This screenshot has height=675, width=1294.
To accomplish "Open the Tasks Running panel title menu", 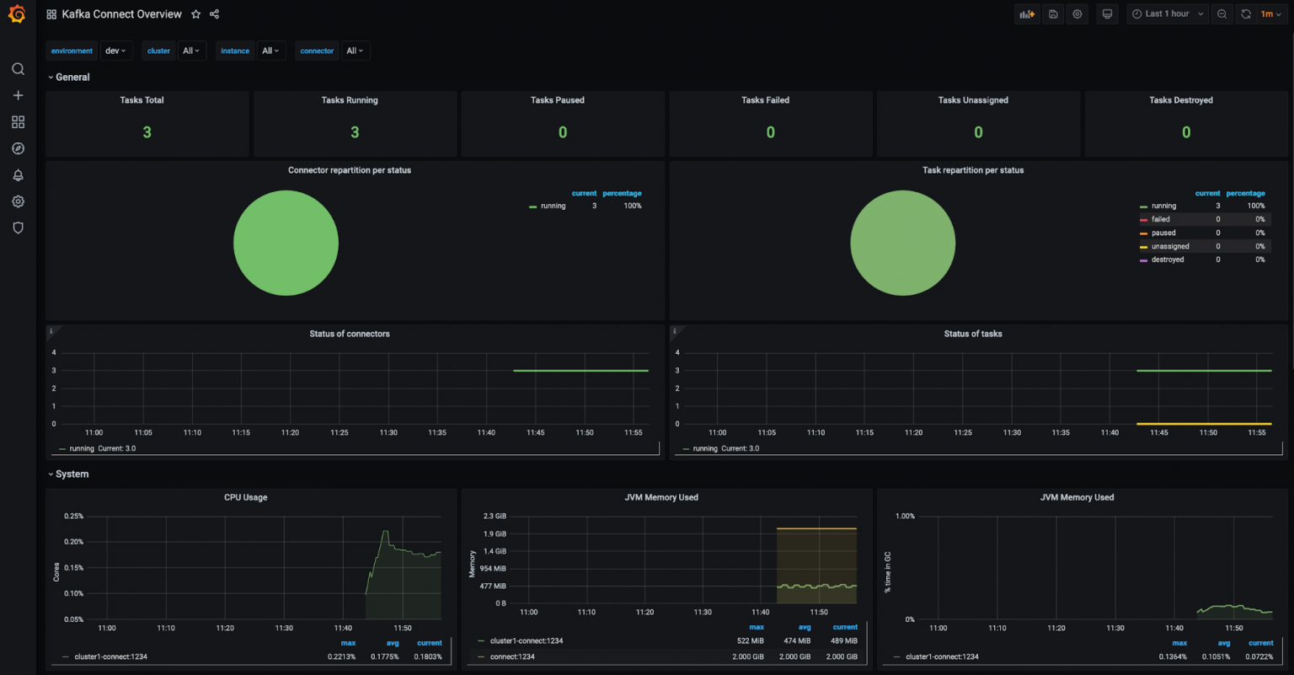I will pyautogui.click(x=350, y=100).
